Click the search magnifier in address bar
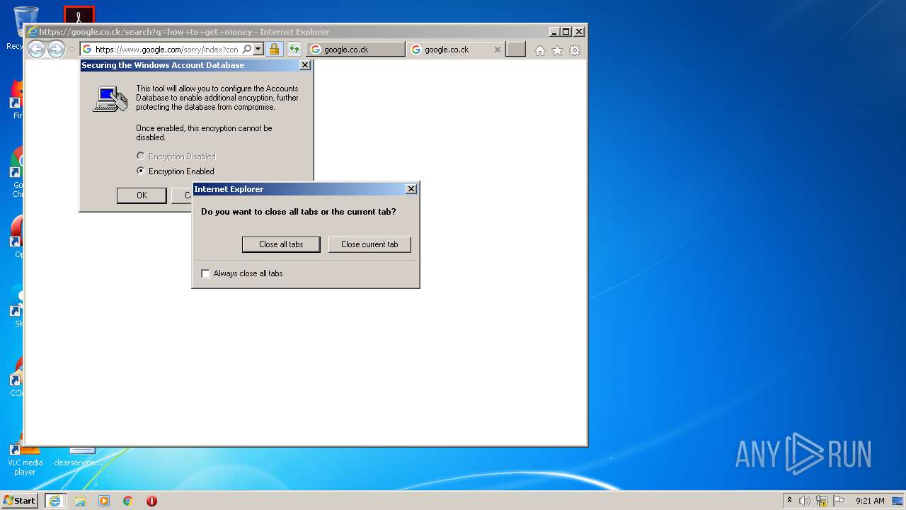Screen dimensions: 906x510 click(x=247, y=50)
